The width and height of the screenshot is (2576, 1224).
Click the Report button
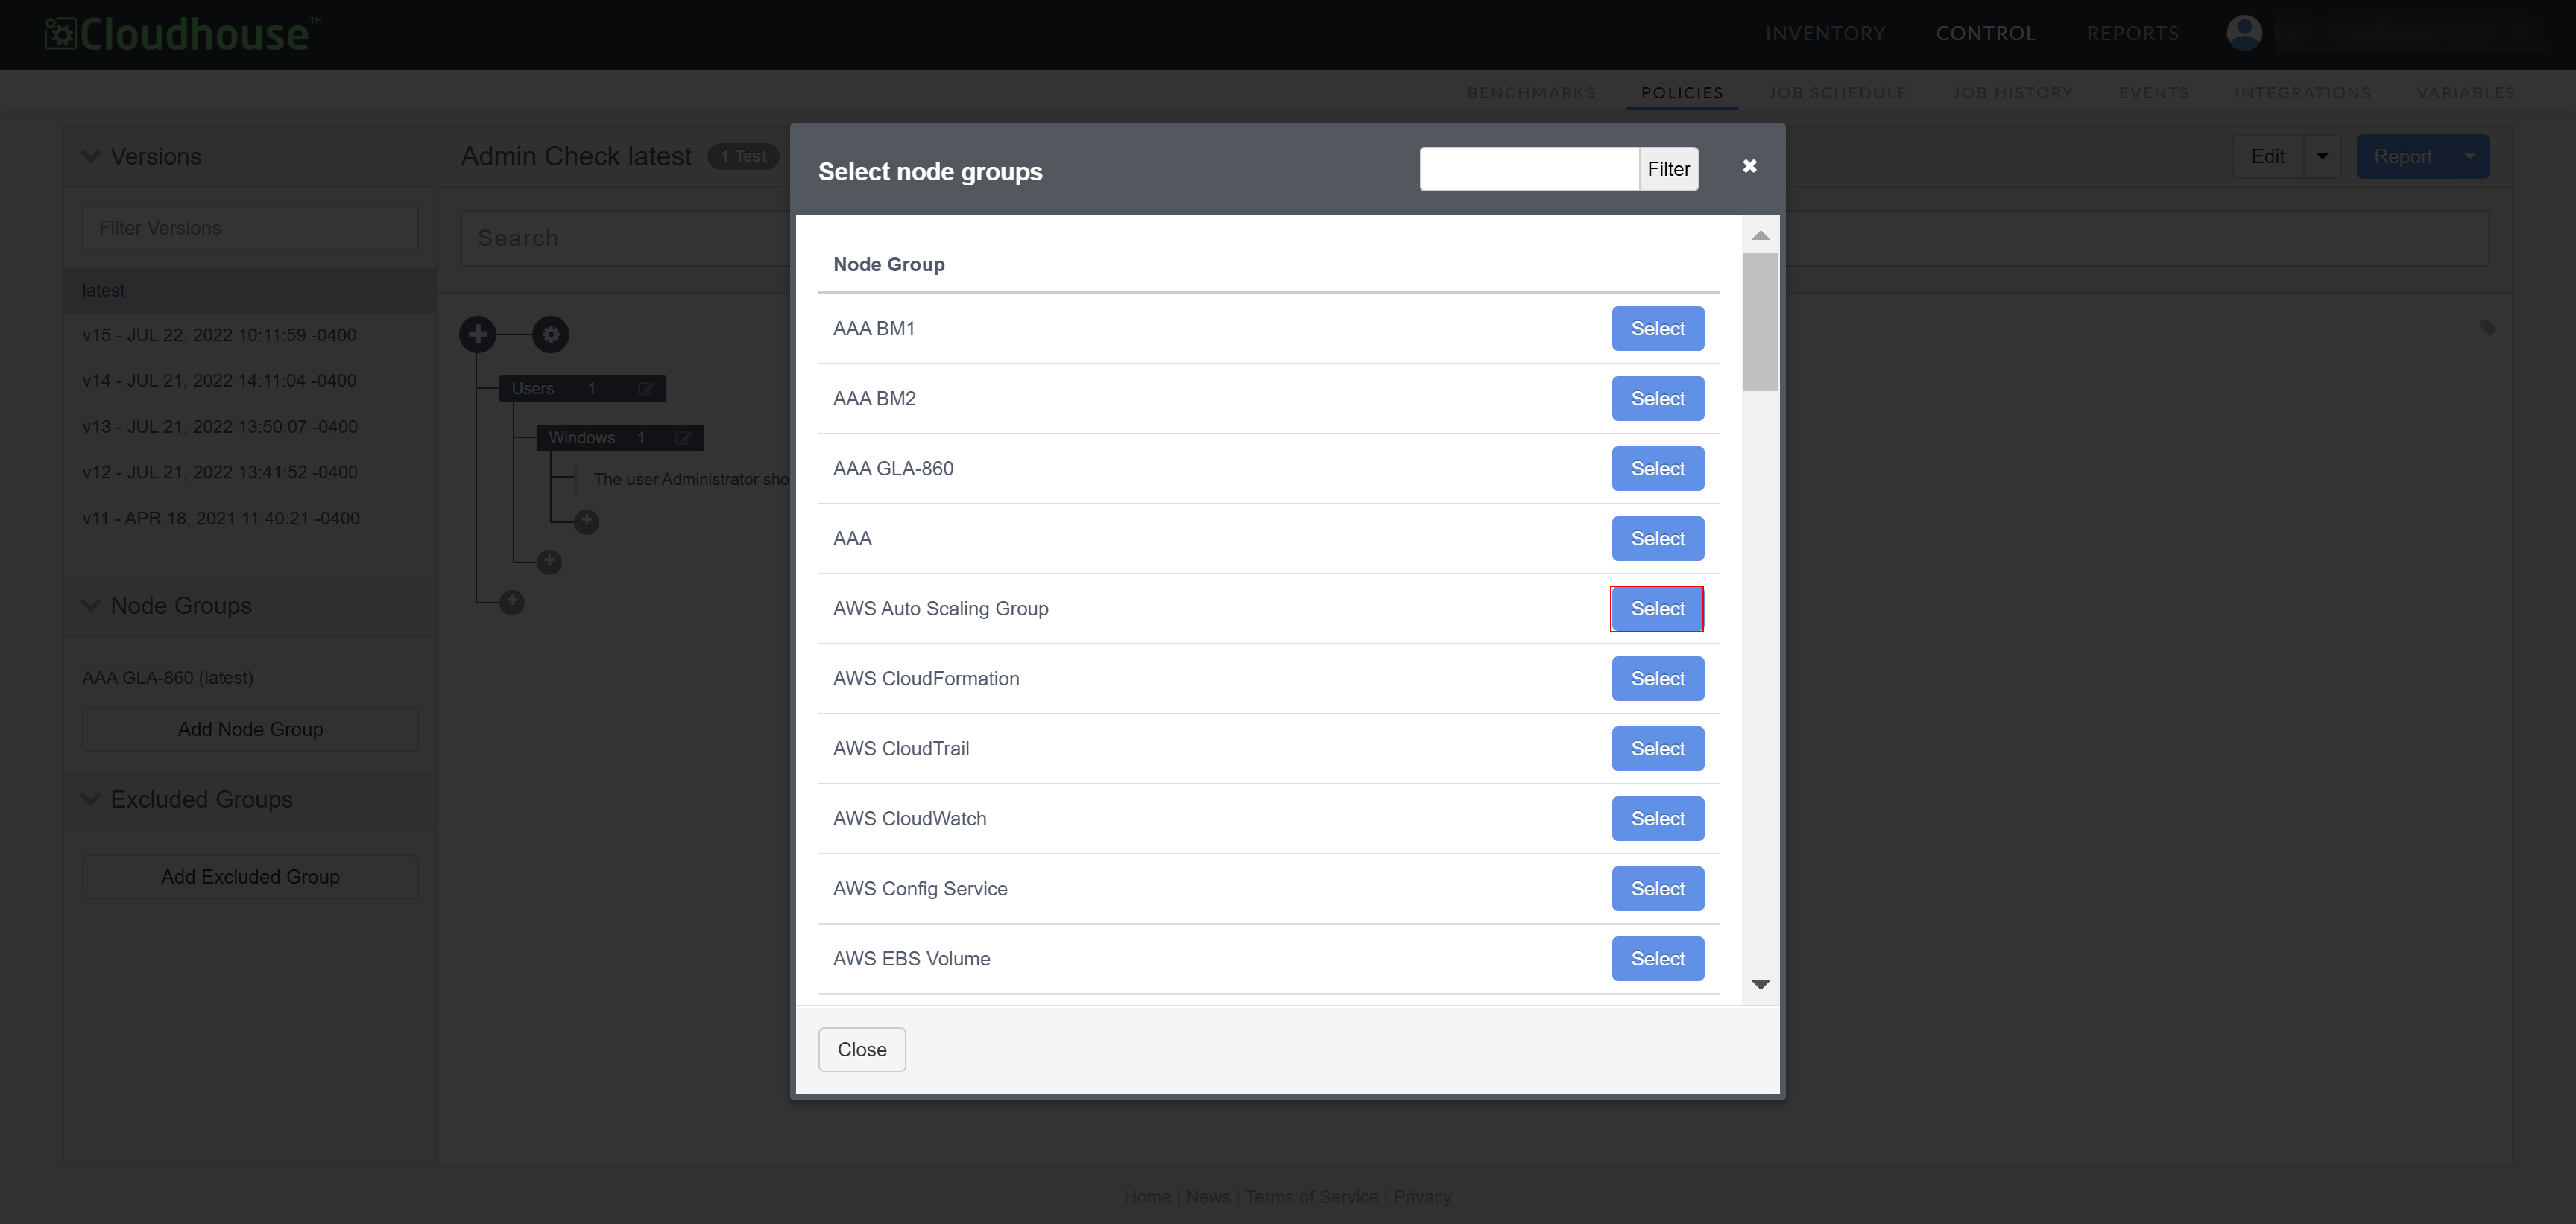2403,157
